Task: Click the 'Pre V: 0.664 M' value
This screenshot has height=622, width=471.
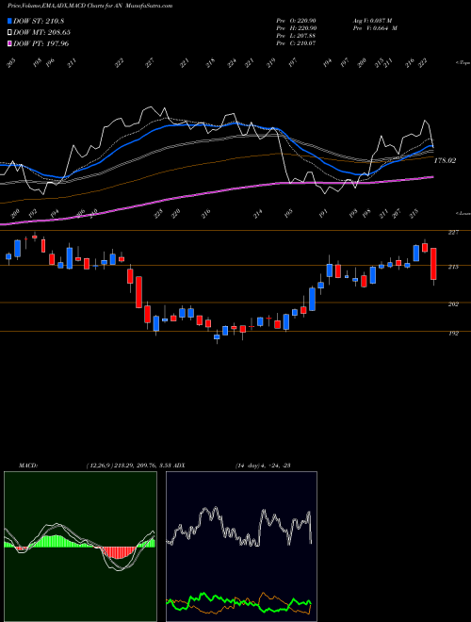Action: tap(375, 28)
